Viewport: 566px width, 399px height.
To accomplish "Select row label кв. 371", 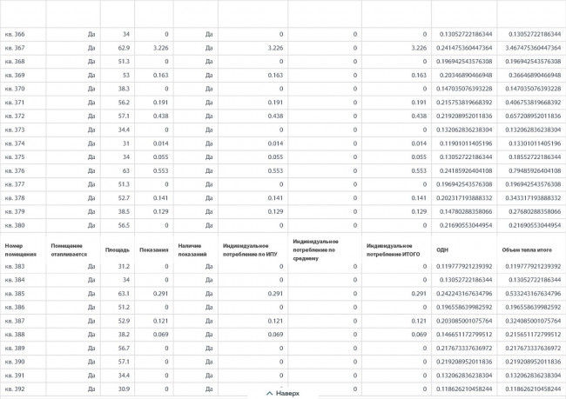I will point(15,103).
